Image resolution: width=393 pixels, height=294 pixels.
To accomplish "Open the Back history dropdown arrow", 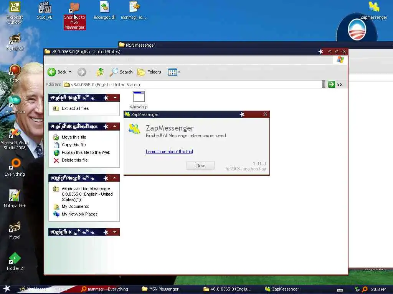I will tap(70, 72).
